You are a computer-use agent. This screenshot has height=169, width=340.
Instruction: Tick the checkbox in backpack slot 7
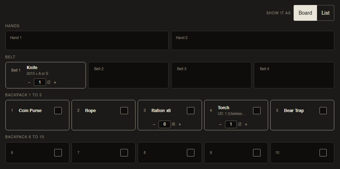[124, 153]
